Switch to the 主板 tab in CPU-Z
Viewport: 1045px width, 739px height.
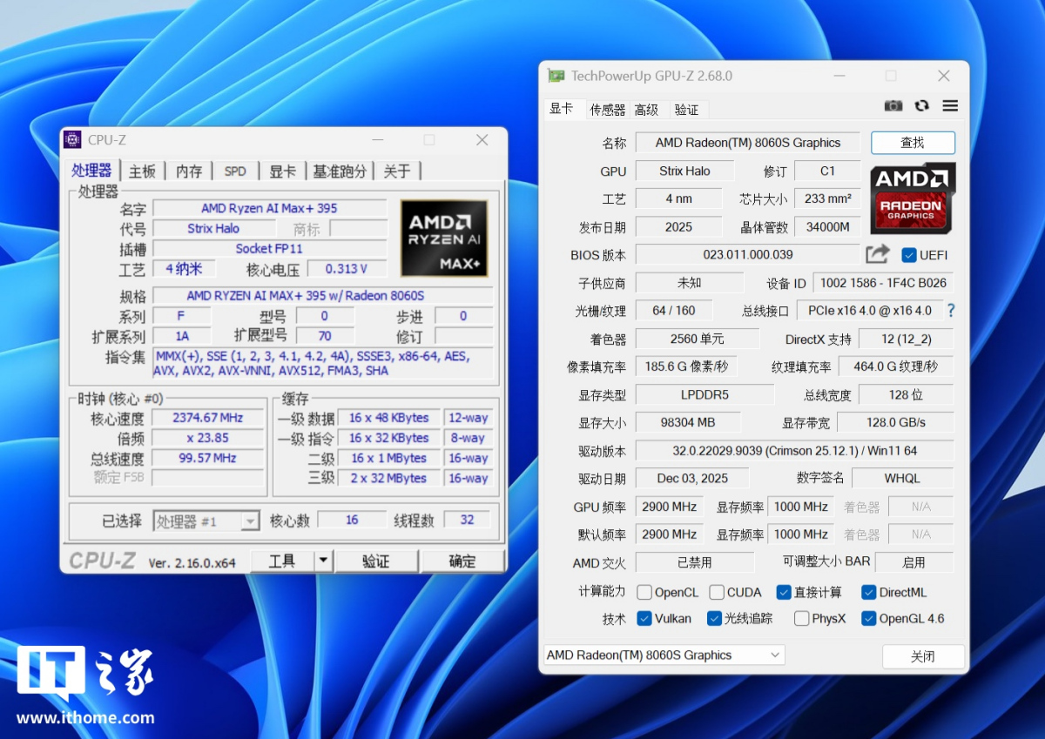(x=142, y=171)
